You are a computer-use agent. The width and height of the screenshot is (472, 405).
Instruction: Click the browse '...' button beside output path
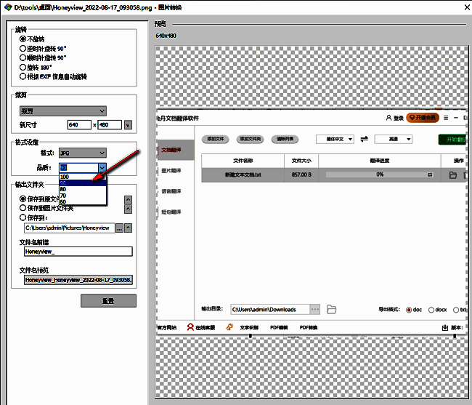tap(120, 228)
